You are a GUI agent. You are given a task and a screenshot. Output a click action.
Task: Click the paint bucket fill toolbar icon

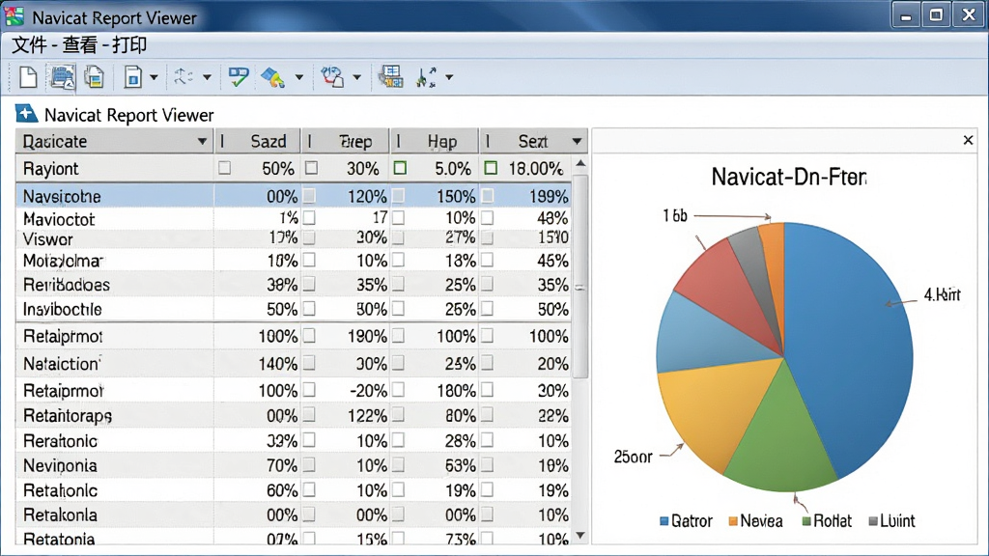[x=273, y=77]
